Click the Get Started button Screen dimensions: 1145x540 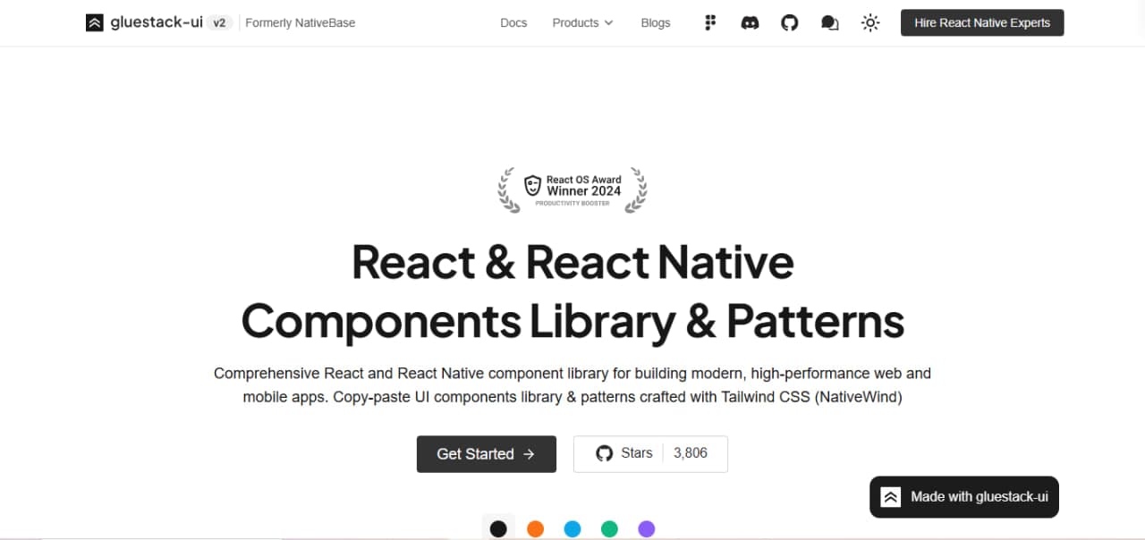(487, 454)
